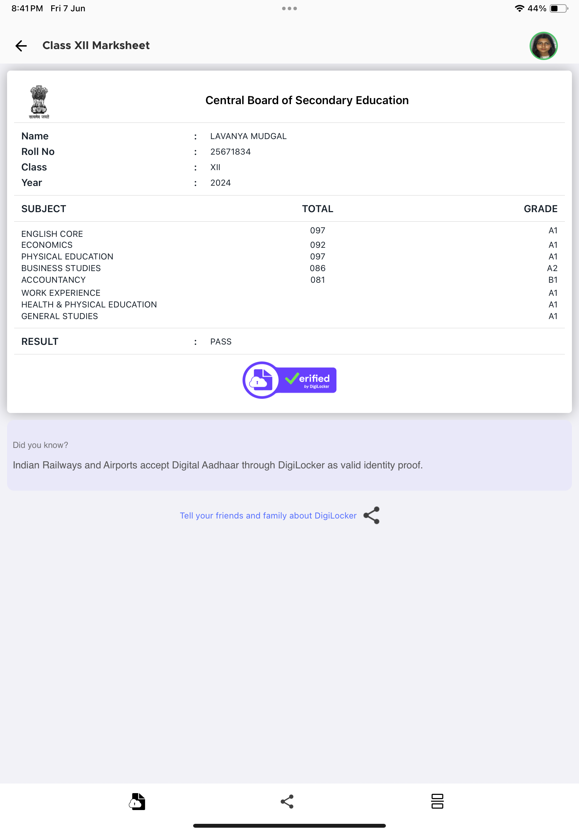Tap the stacked-rows view icon in bottom bar
The width and height of the screenshot is (579, 833).
pos(437,801)
